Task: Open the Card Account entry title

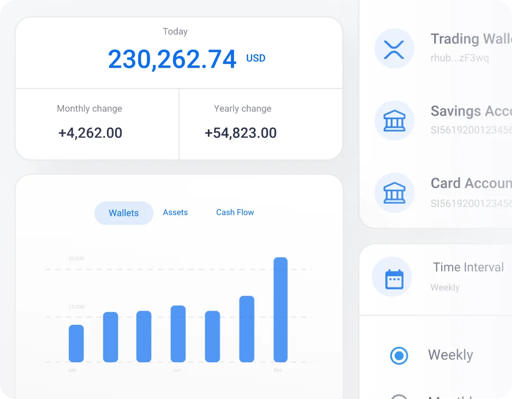Action: (x=471, y=183)
